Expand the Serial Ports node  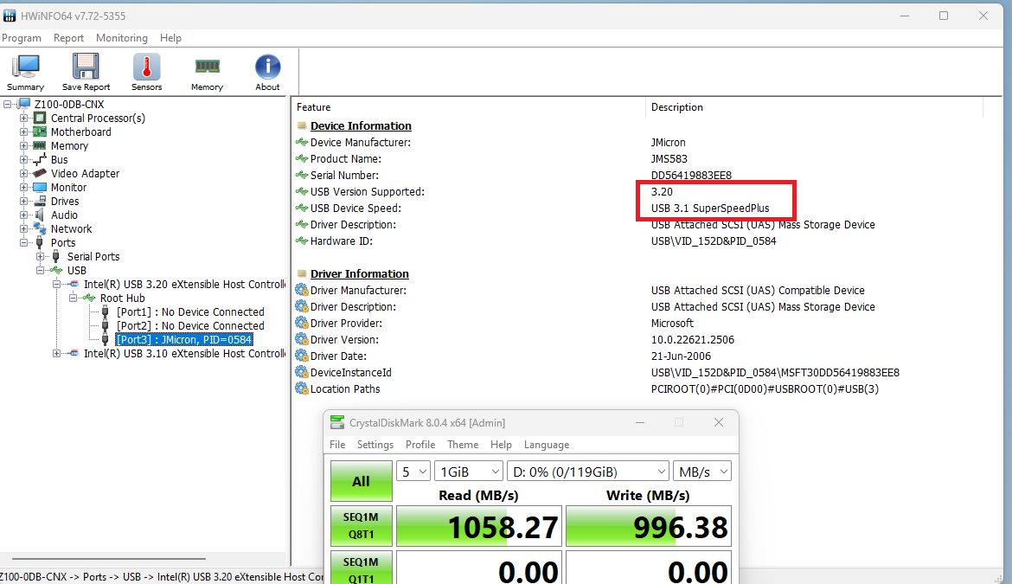(x=40, y=256)
